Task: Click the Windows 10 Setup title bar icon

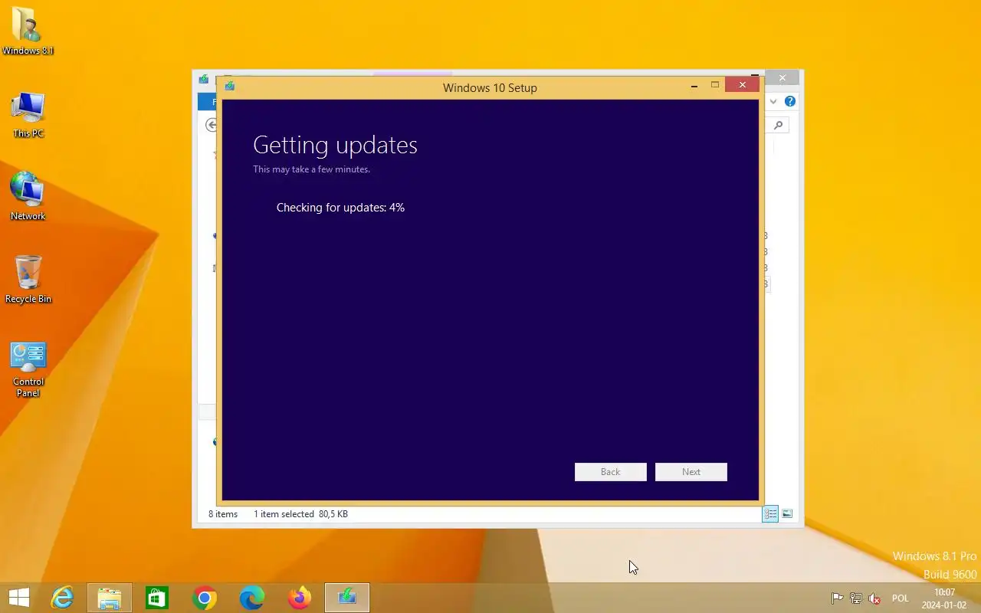Action: pos(230,87)
